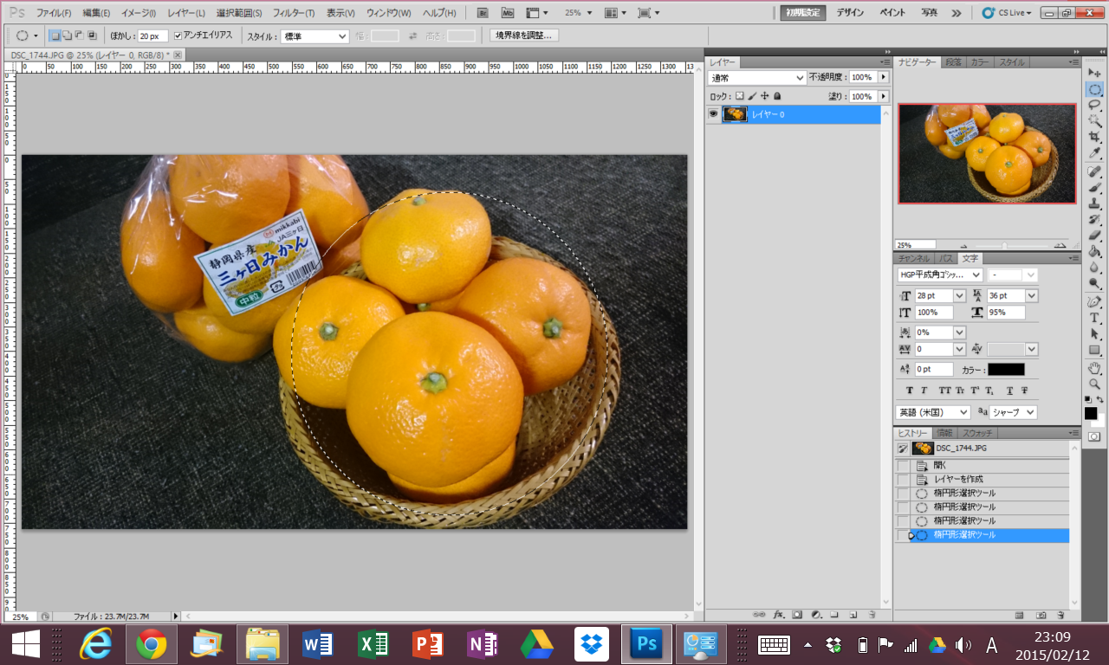Select the Zoom tool in toolbox
1109x665 pixels.
click(1094, 384)
